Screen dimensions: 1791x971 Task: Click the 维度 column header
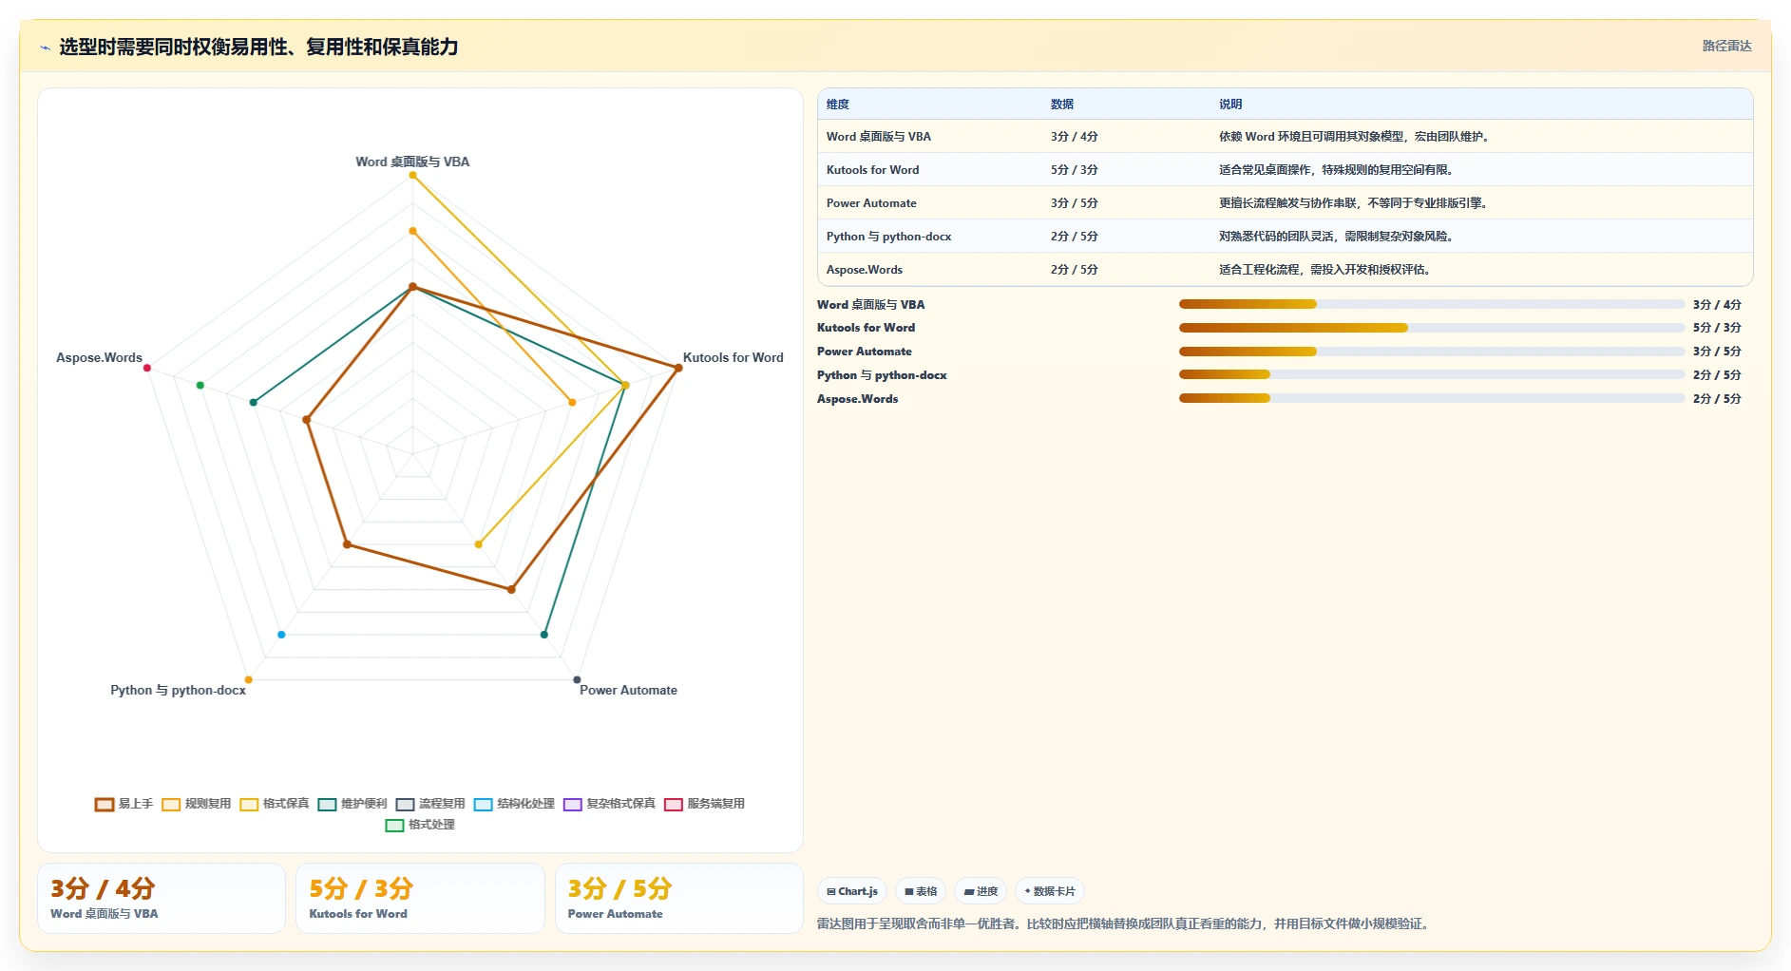coord(838,105)
